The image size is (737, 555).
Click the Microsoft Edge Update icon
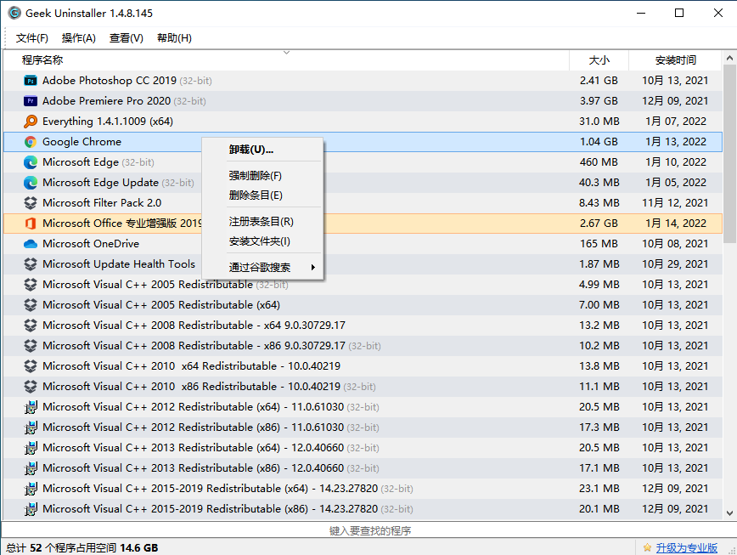pyautogui.click(x=31, y=183)
